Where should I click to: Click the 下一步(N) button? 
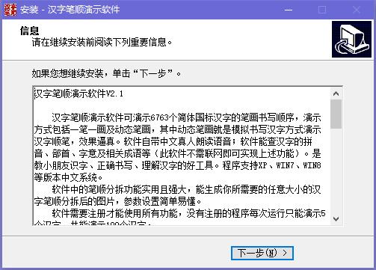point(262,253)
